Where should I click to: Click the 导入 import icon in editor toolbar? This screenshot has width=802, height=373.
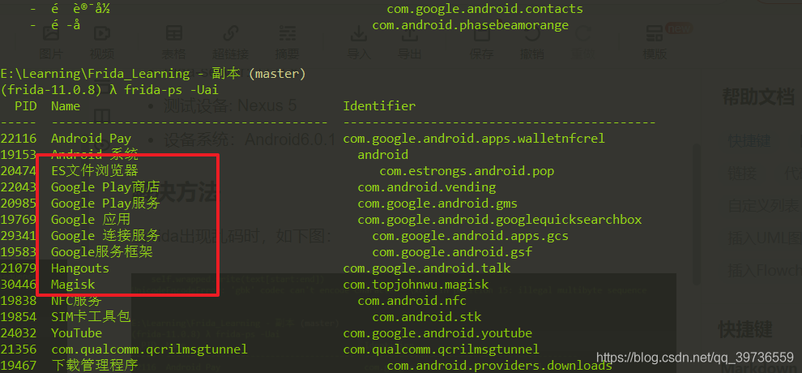coord(359,34)
